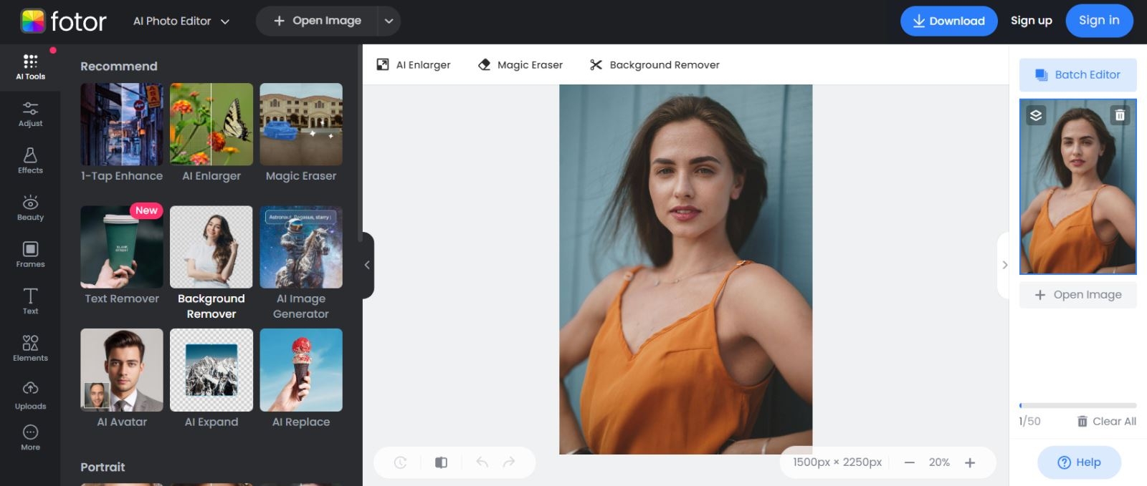Click Clear All to remove images
This screenshot has height=486, width=1147.
(1106, 421)
